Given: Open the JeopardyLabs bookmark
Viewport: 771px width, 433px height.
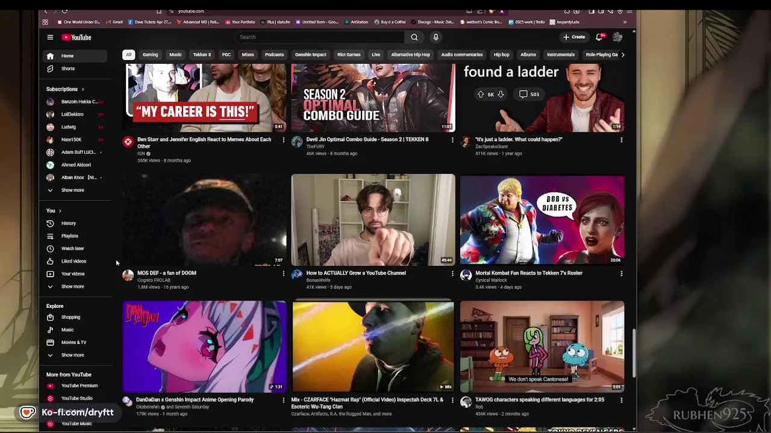Looking at the screenshot, I should pyautogui.click(x=564, y=22).
